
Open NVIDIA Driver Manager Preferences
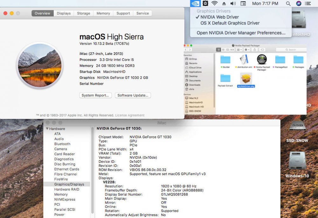click(x=241, y=33)
